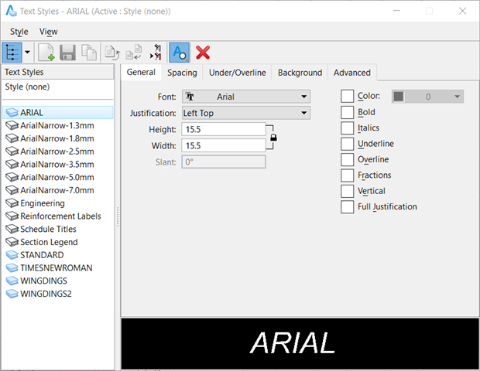Create a new text style
Image resolution: width=480 pixels, height=371 pixels.
click(46, 53)
